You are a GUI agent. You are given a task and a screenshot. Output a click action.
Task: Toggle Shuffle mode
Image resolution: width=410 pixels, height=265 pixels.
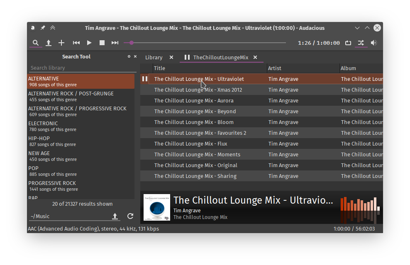[361, 43]
